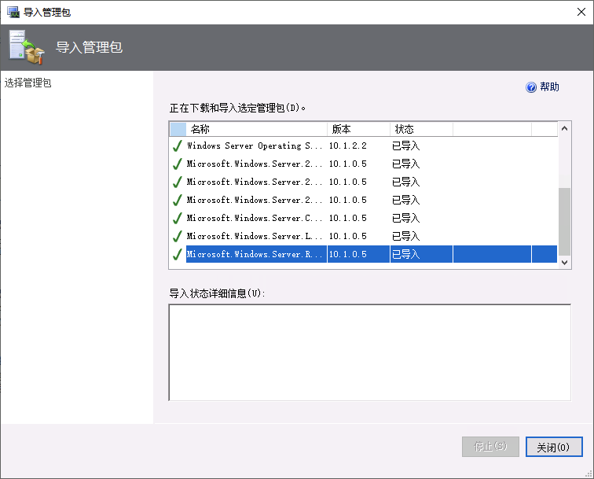Click 已导入 status in Server.R row
This screenshot has height=479, width=594.
pyautogui.click(x=405, y=254)
